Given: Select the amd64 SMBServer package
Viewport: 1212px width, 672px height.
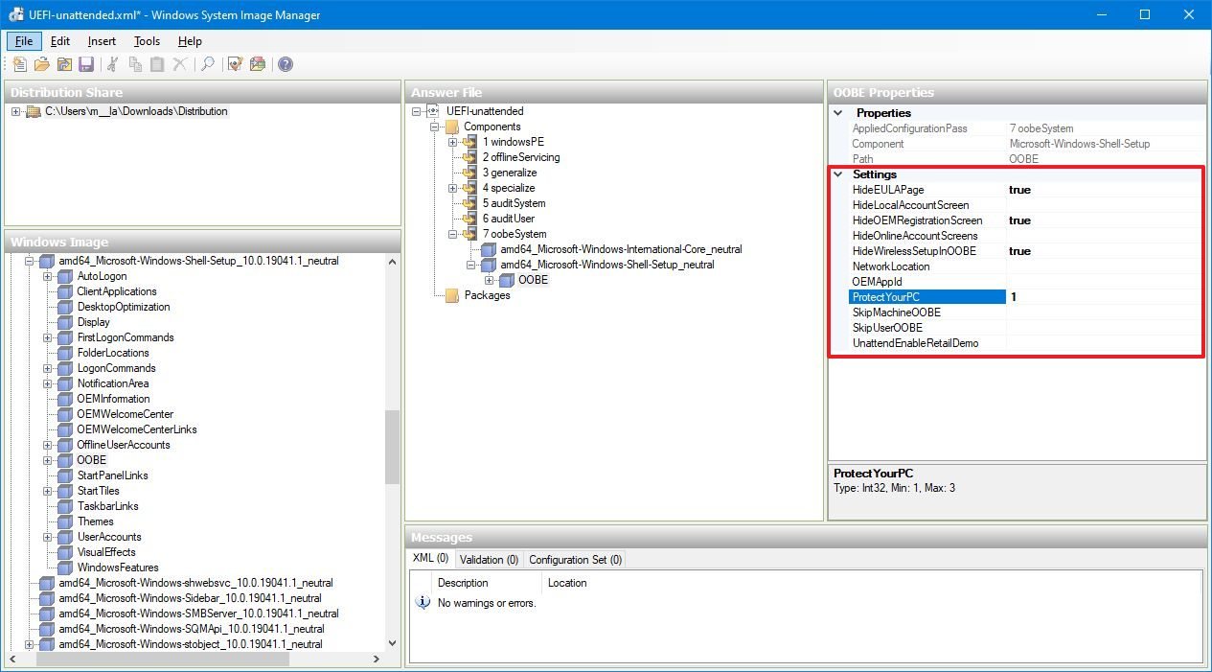Looking at the screenshot, I should tap(198, 614).
